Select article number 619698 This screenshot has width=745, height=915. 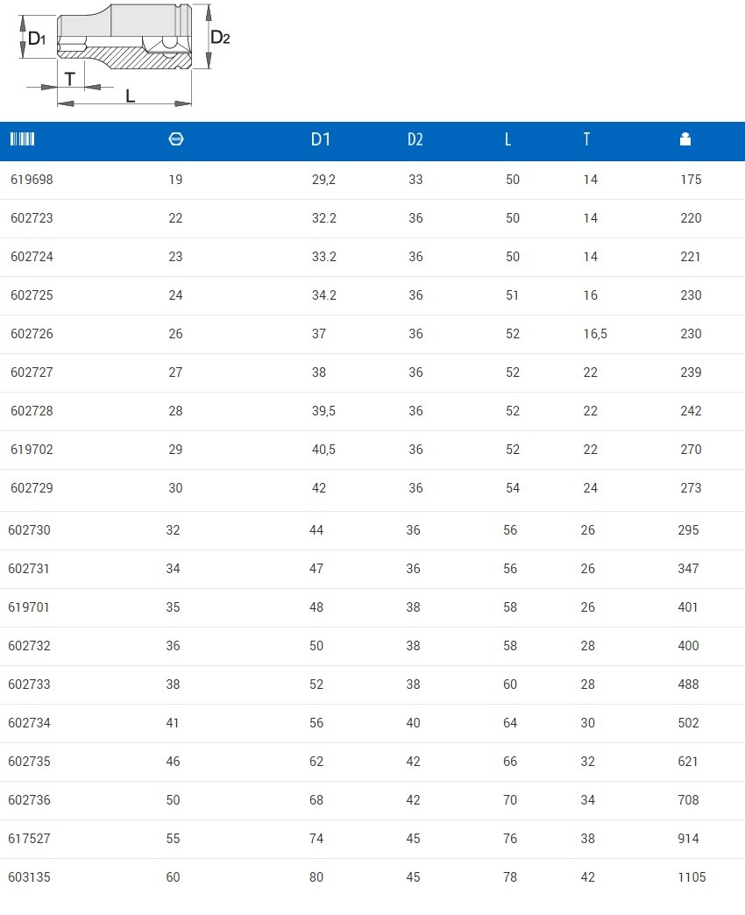[x=32, y=180]
